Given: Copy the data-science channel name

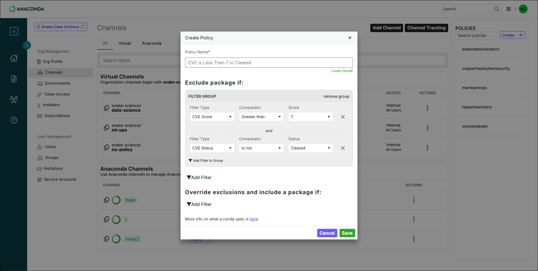Looking at the screenshot, I should coord(106,108).
